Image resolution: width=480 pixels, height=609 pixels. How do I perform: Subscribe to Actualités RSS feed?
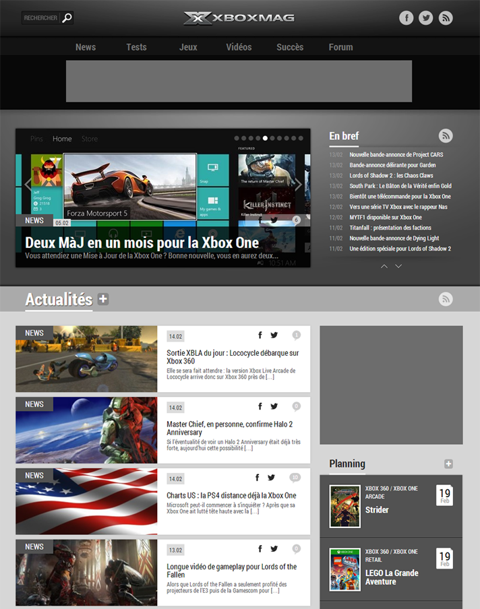coord(446,299)
